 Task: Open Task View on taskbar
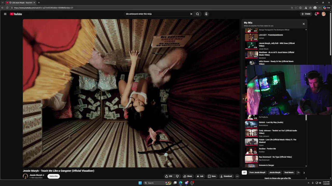coord(175,183)
